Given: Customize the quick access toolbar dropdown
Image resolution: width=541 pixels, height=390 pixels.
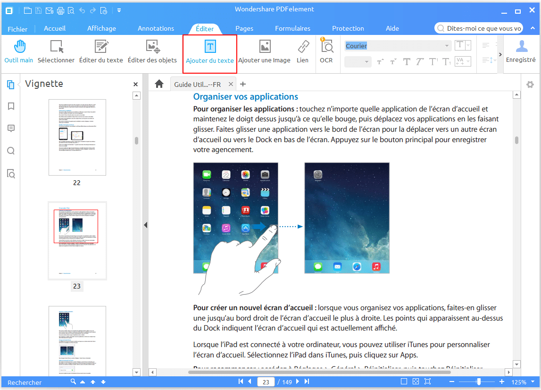Looking at the screenshot, I should tap(119, 10).
